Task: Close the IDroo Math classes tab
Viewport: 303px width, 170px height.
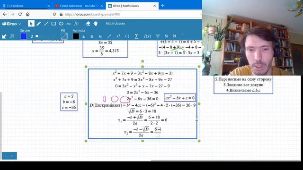Action: tap(155, 6)
